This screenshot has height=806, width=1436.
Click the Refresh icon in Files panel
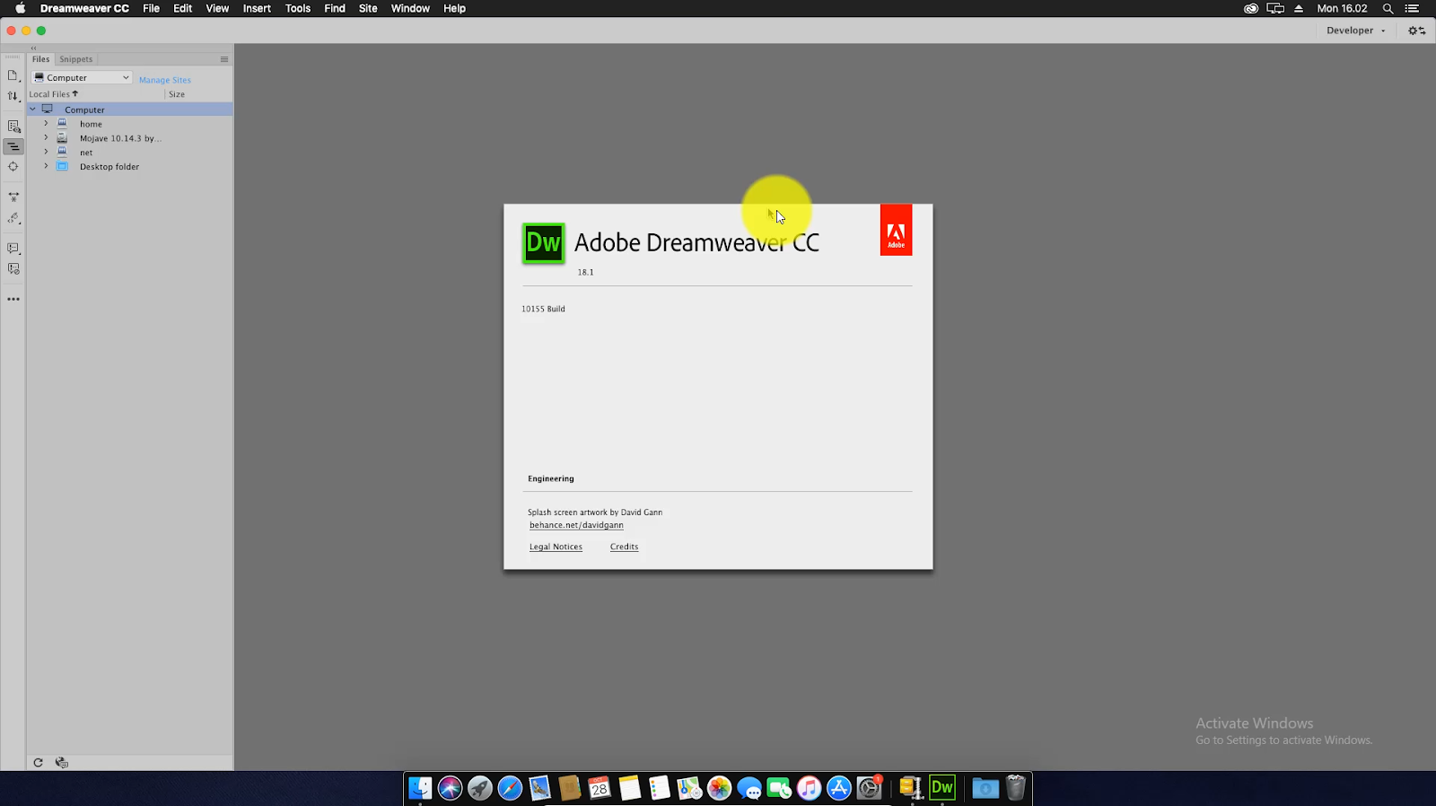(38, 763)
